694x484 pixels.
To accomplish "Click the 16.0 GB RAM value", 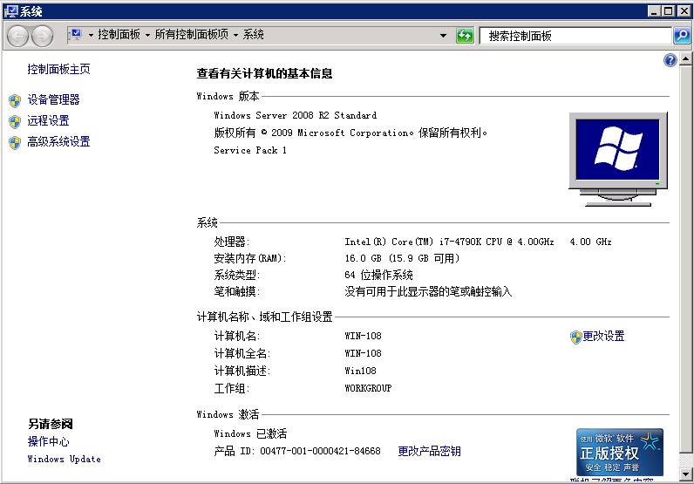I will [x=402, y=258].
